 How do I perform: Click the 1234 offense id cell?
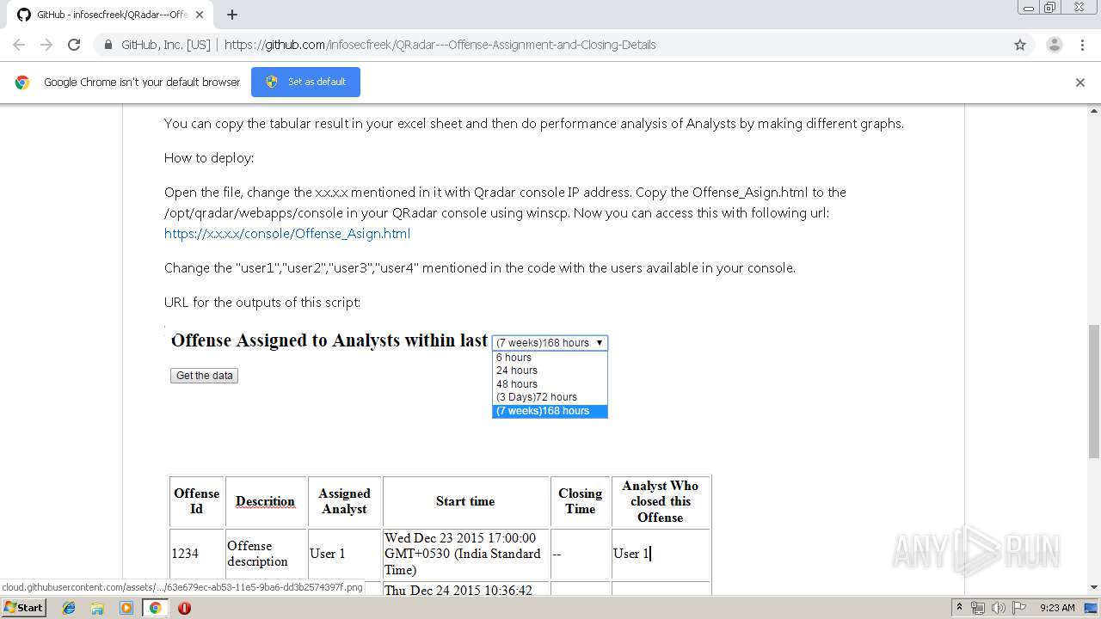(x=197, y=554)
